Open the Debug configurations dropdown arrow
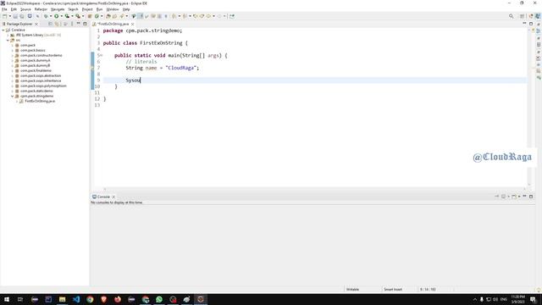 (51, 16)
